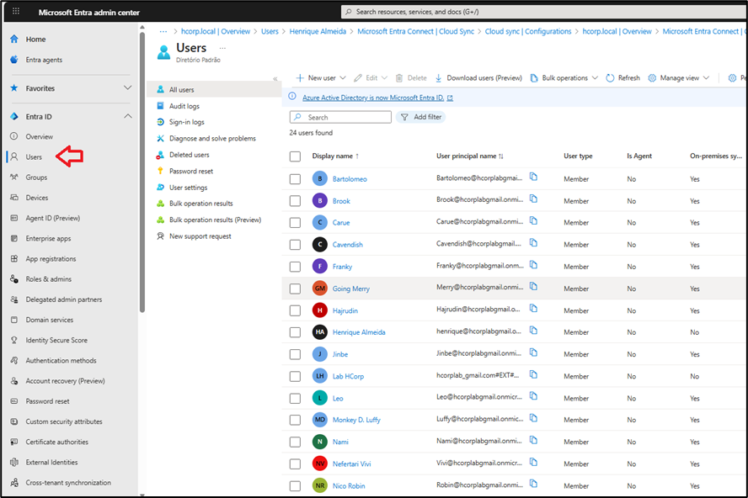
Task: Click Download users (Preview) icon
Action: coord(438,77)
